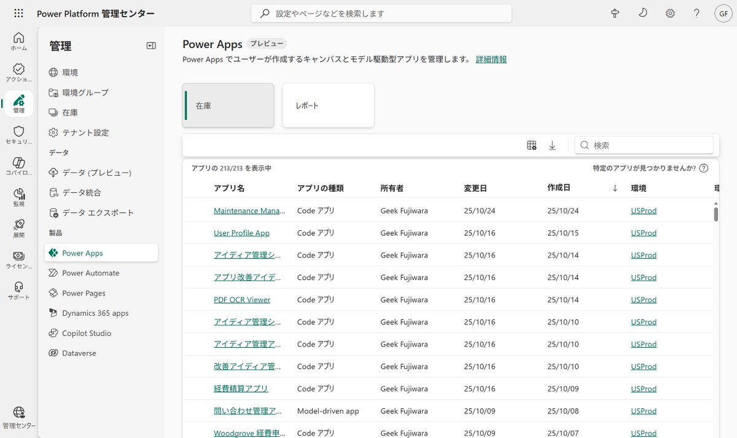Screen dimensions: 737x438
Task: Open 改善アイディア管... app link
Action: (x=248, y=367)
